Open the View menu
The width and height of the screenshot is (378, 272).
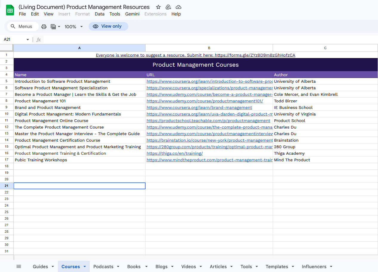click(x=49, y=14)
